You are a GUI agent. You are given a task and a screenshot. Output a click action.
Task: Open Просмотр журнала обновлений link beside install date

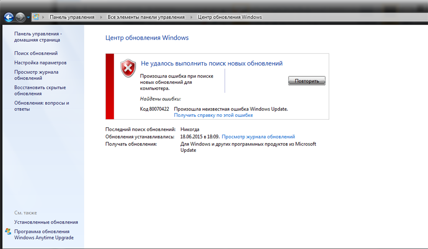[x=258, y=137]
